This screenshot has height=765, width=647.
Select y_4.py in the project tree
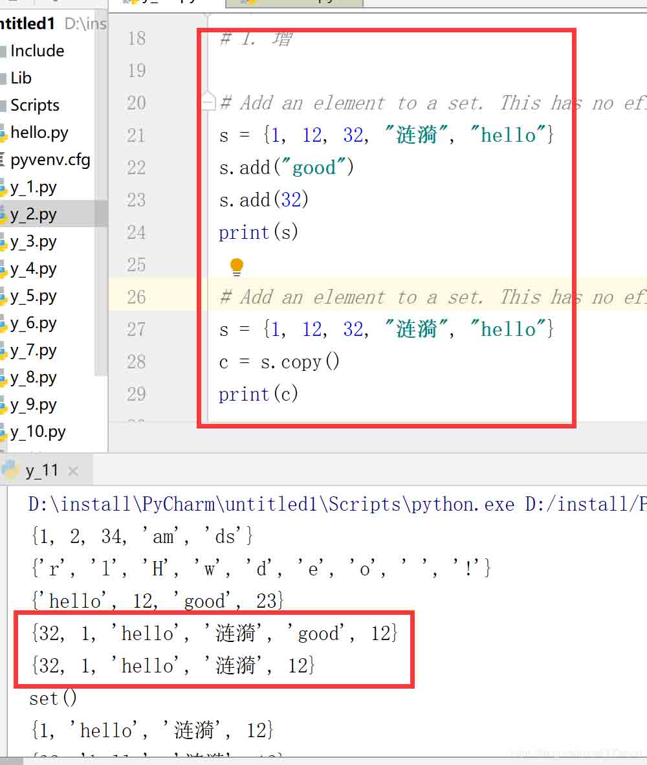(x=33, y=269)
